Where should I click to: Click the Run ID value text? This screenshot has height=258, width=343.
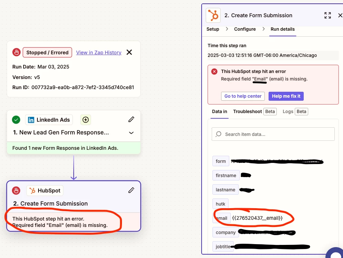(83, 87)
